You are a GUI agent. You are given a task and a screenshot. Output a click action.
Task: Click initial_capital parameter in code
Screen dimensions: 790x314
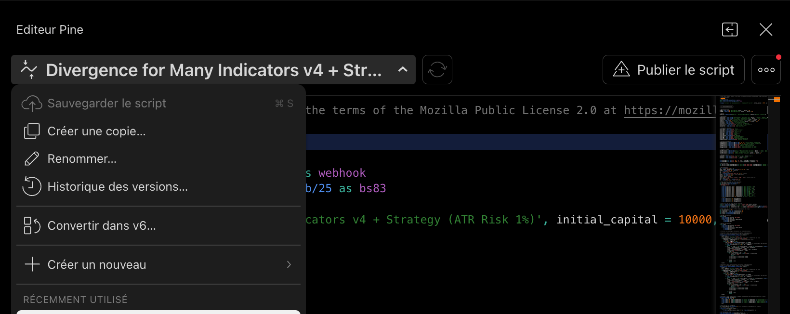tap(607, 220)
